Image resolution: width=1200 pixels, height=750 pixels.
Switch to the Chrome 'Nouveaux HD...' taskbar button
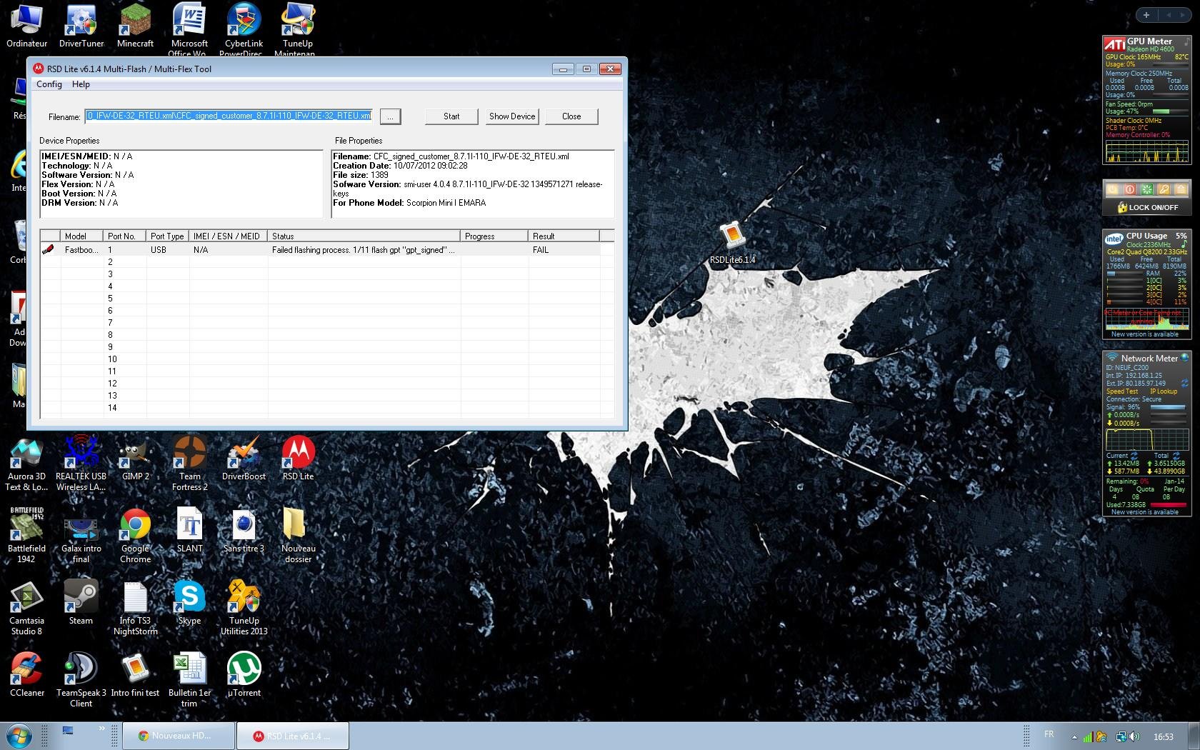179,736
